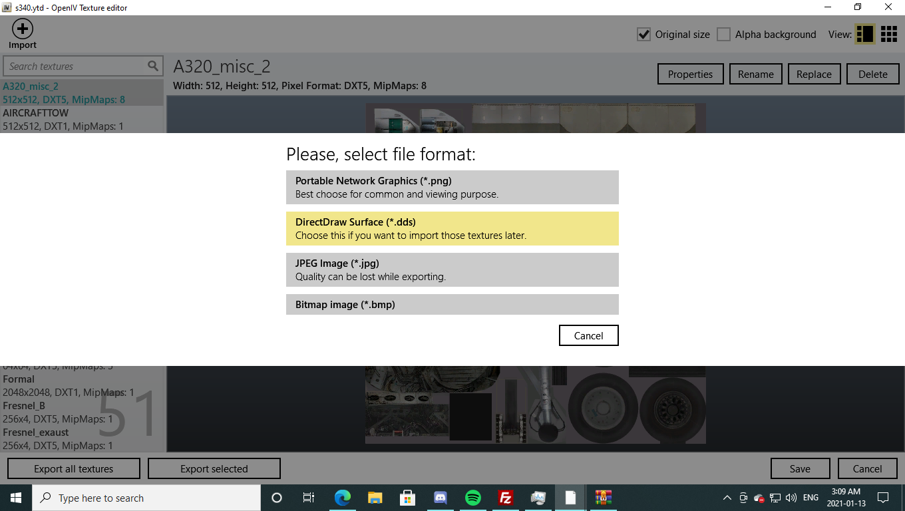Select Bitmap image (*.bmp) format
This screenshot has width=905, height=511.
452,304
